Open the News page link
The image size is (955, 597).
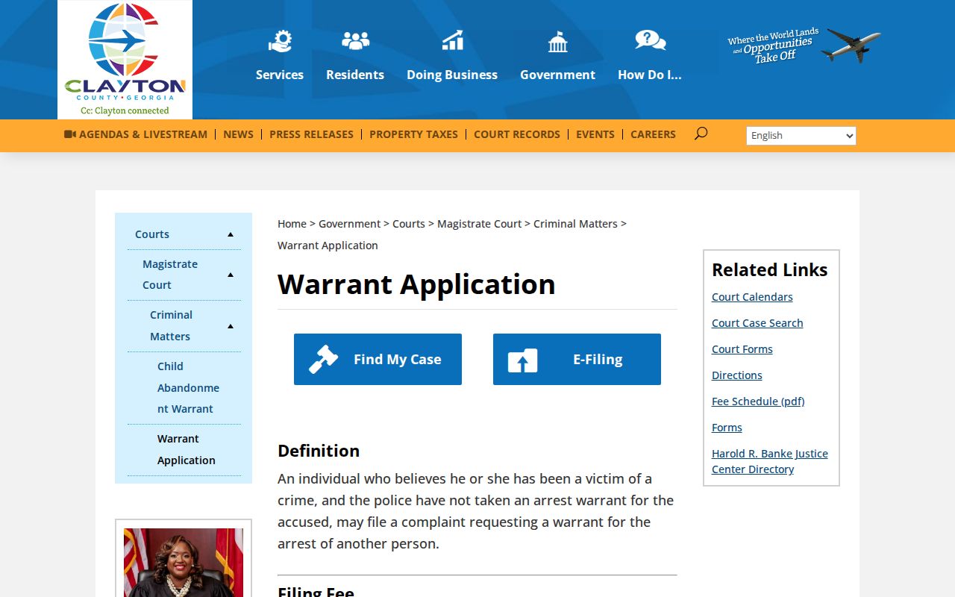(x=239, y=134)
